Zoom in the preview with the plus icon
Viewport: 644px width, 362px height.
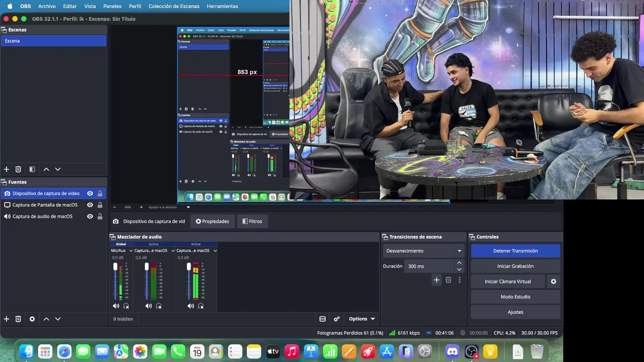[141, 207]
